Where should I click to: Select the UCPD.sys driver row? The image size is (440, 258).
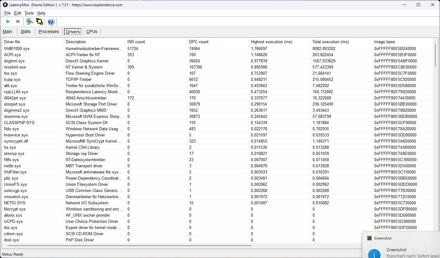218,221
